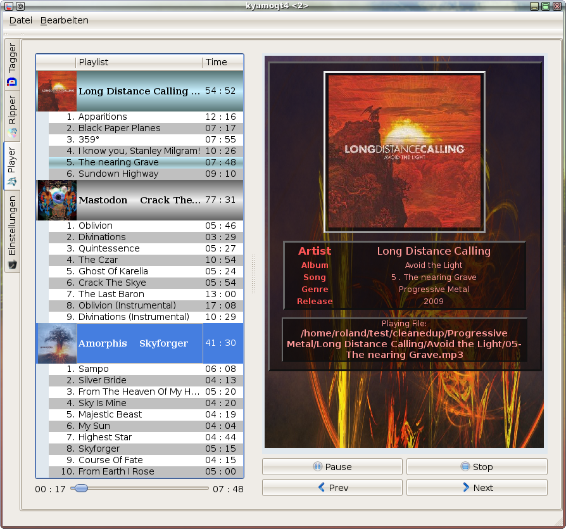Click the large Avoid the Light cover art
Viewport: 566px width, 529px height.
point(405,152)
